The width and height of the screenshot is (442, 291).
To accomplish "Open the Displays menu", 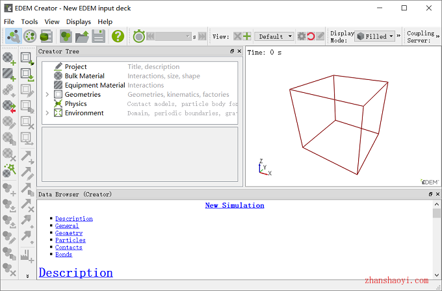I will click(79, 21).
